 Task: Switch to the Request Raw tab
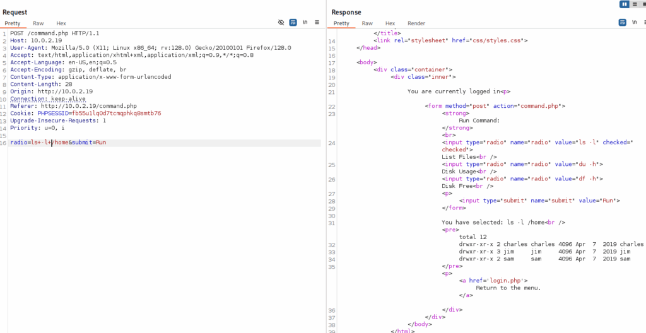pyautogui.click(x=38, y=23)
